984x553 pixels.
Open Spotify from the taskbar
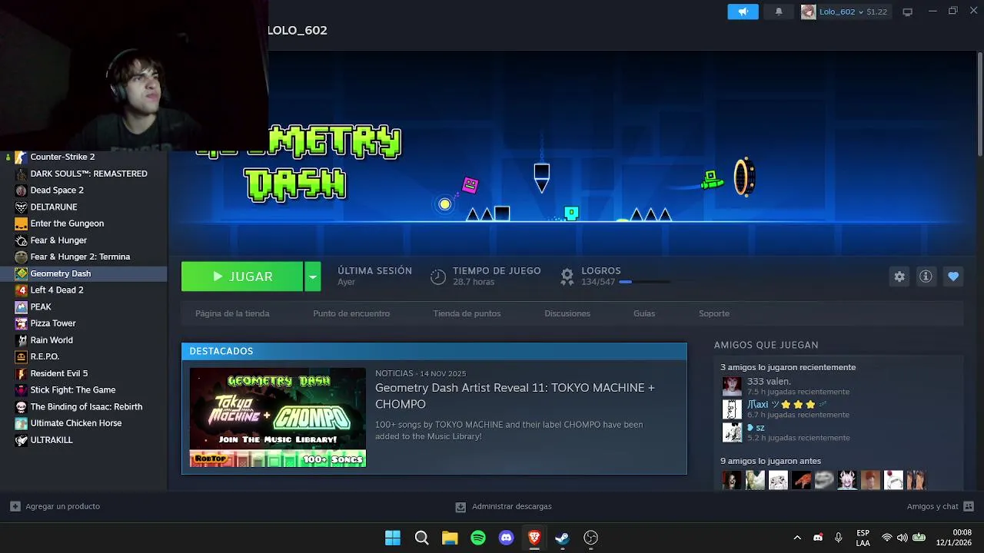click(x=478, y=538)
